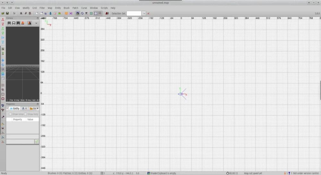The height and width of the screenshot is (175, 321).
Task: Click the eyedropper icon in left toolbar
Action: point(3,117)
